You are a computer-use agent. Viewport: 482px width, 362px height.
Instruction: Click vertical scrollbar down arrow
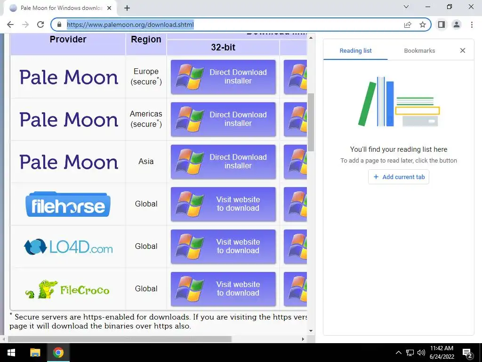(311, 331)
